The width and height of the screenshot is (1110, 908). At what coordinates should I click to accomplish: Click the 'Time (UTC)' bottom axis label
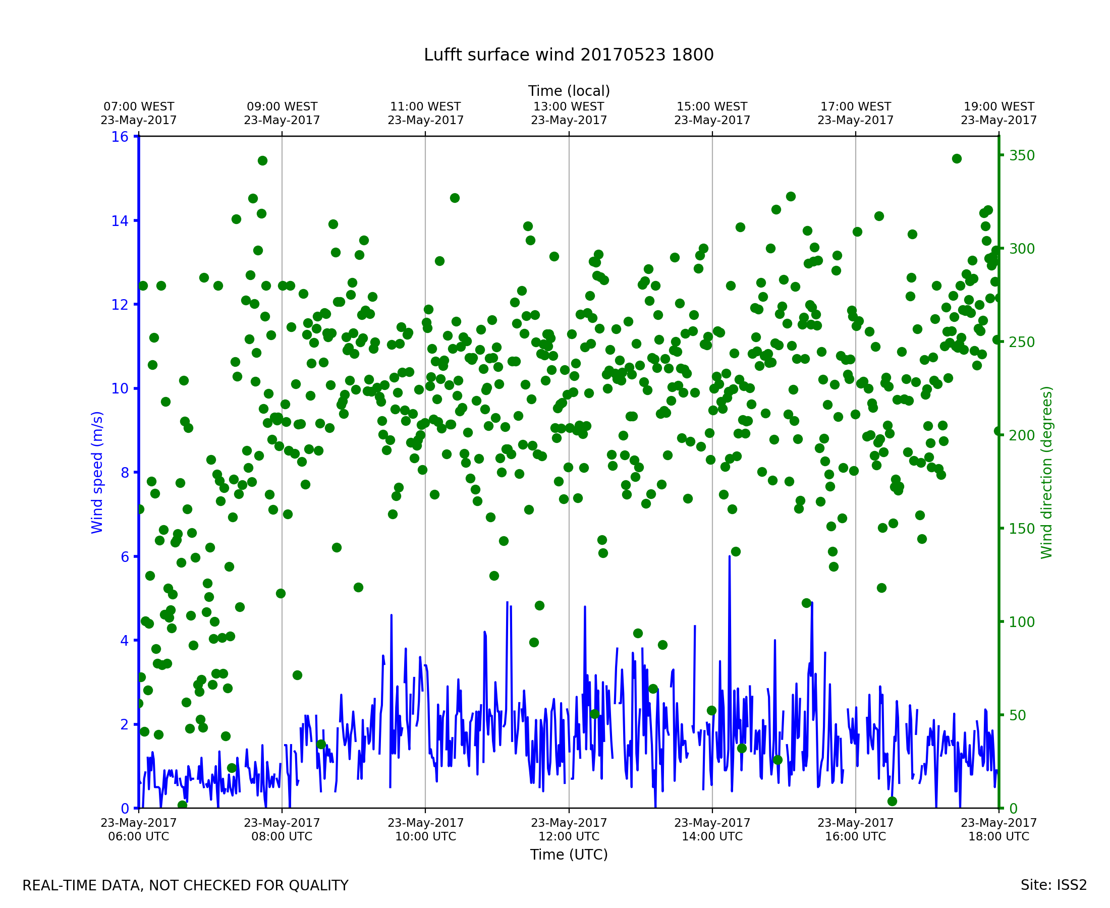click(x=569, y=855)
